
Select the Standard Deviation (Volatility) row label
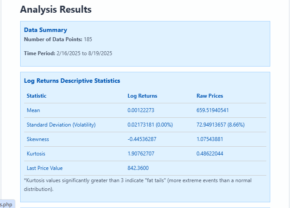point(61,125)
